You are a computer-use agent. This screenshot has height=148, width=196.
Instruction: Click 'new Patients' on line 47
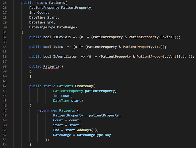click(63, 110)
